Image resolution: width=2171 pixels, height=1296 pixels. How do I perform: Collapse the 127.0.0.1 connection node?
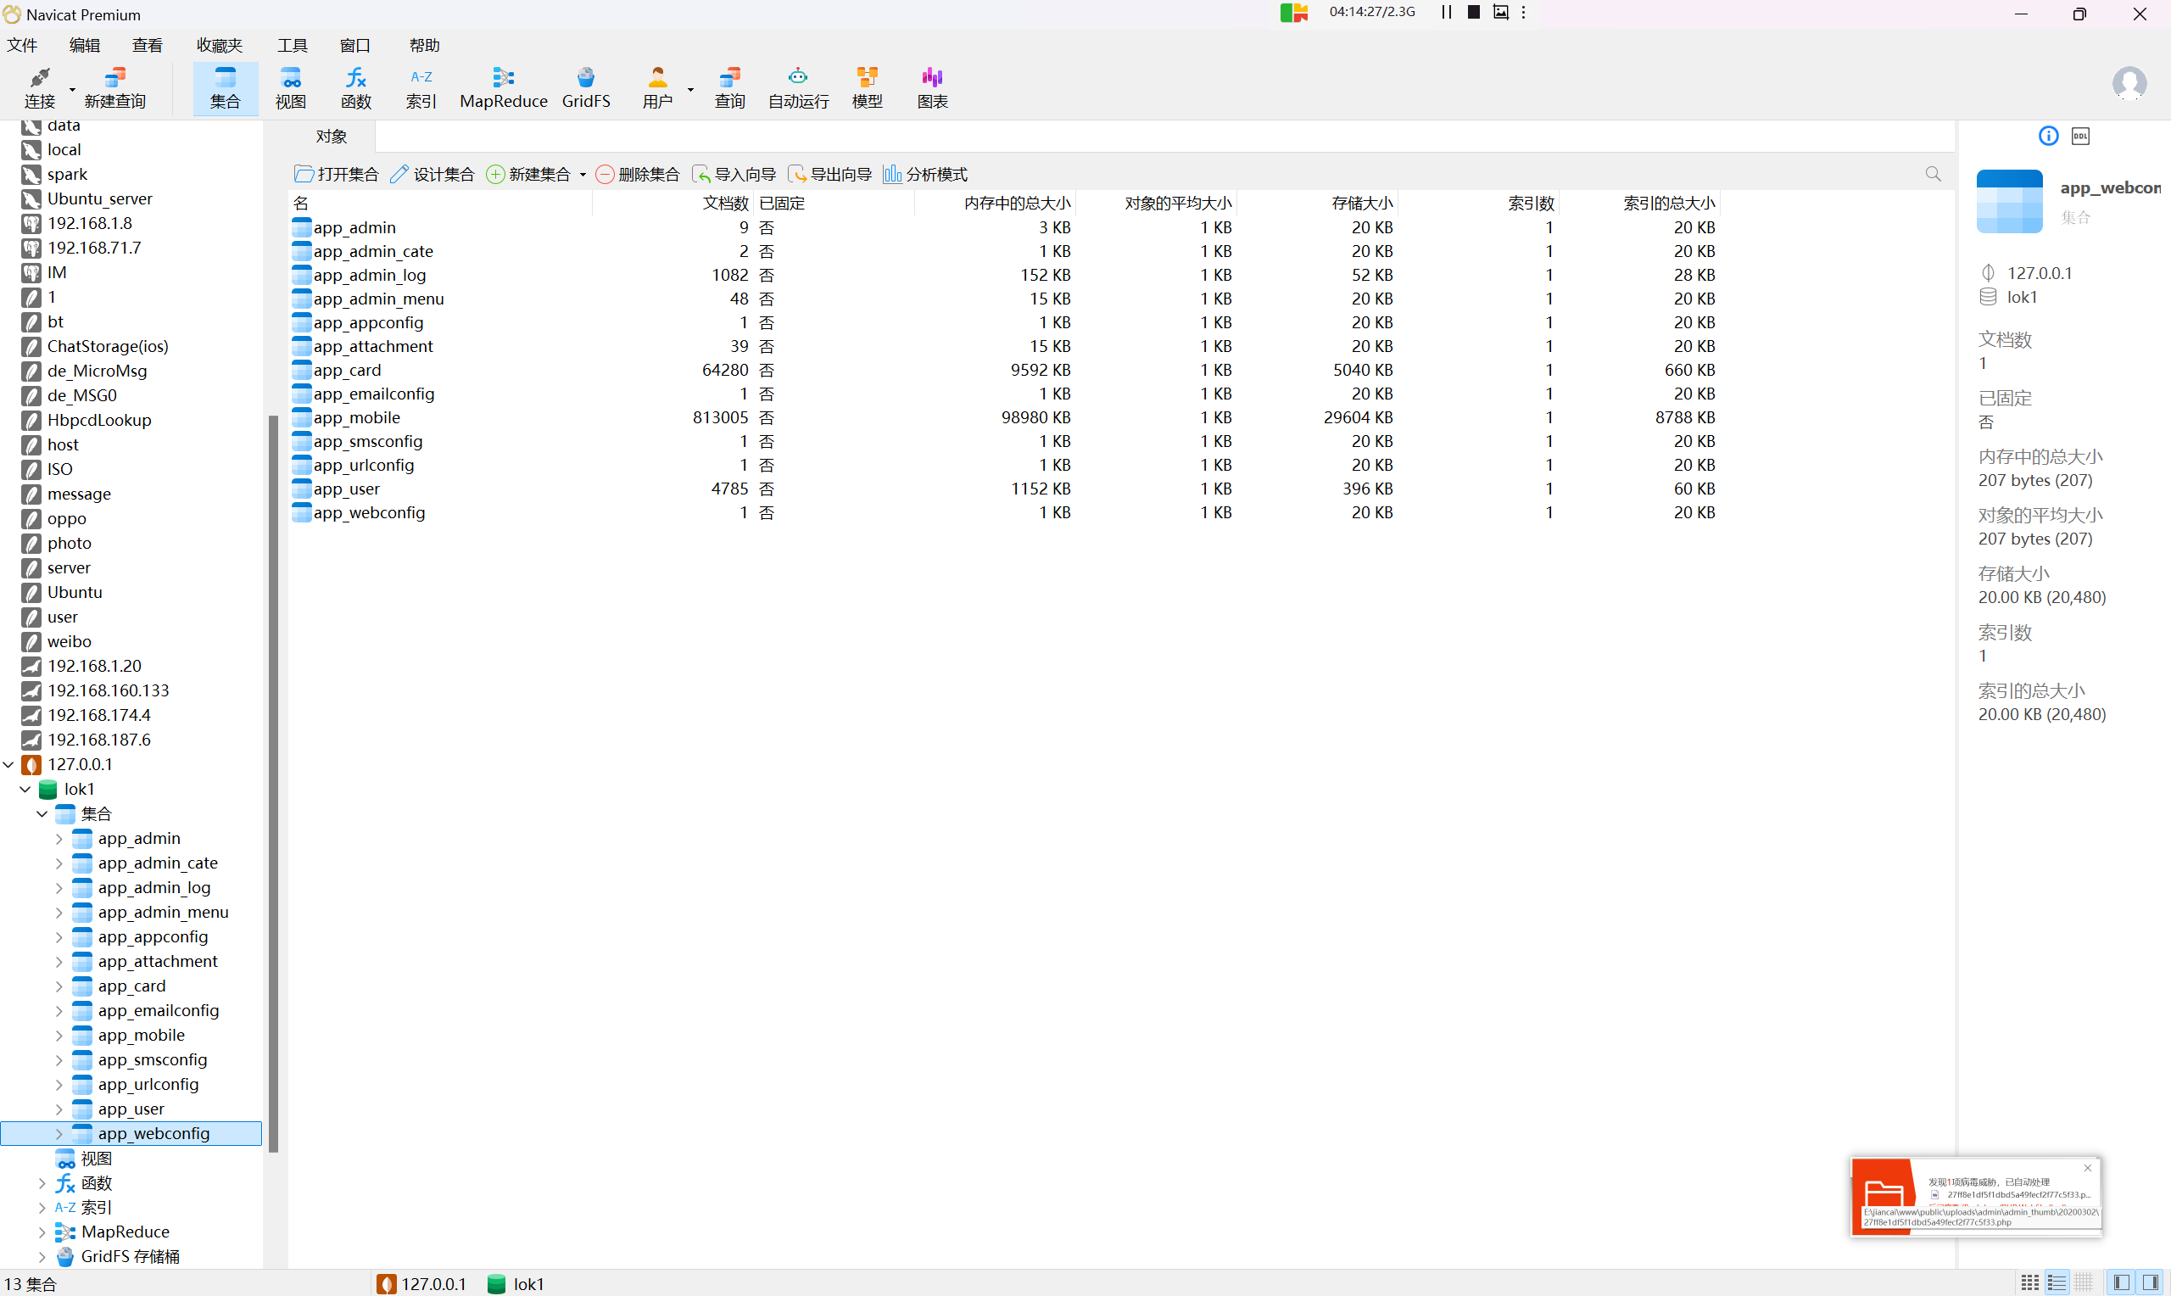[x=8, y=765]
